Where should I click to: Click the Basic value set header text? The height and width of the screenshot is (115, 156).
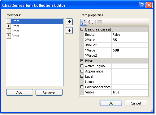click(x=98, y=29)
